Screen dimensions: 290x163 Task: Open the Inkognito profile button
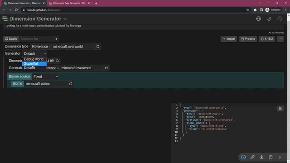click(x=273, y=10)
